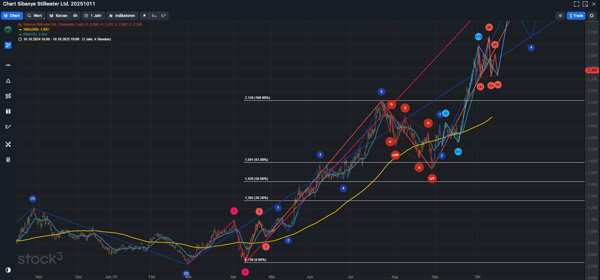Viewport: 600px width, 280px height.
Task: Open the Wert search dropdown
Action: coord(35,16)
